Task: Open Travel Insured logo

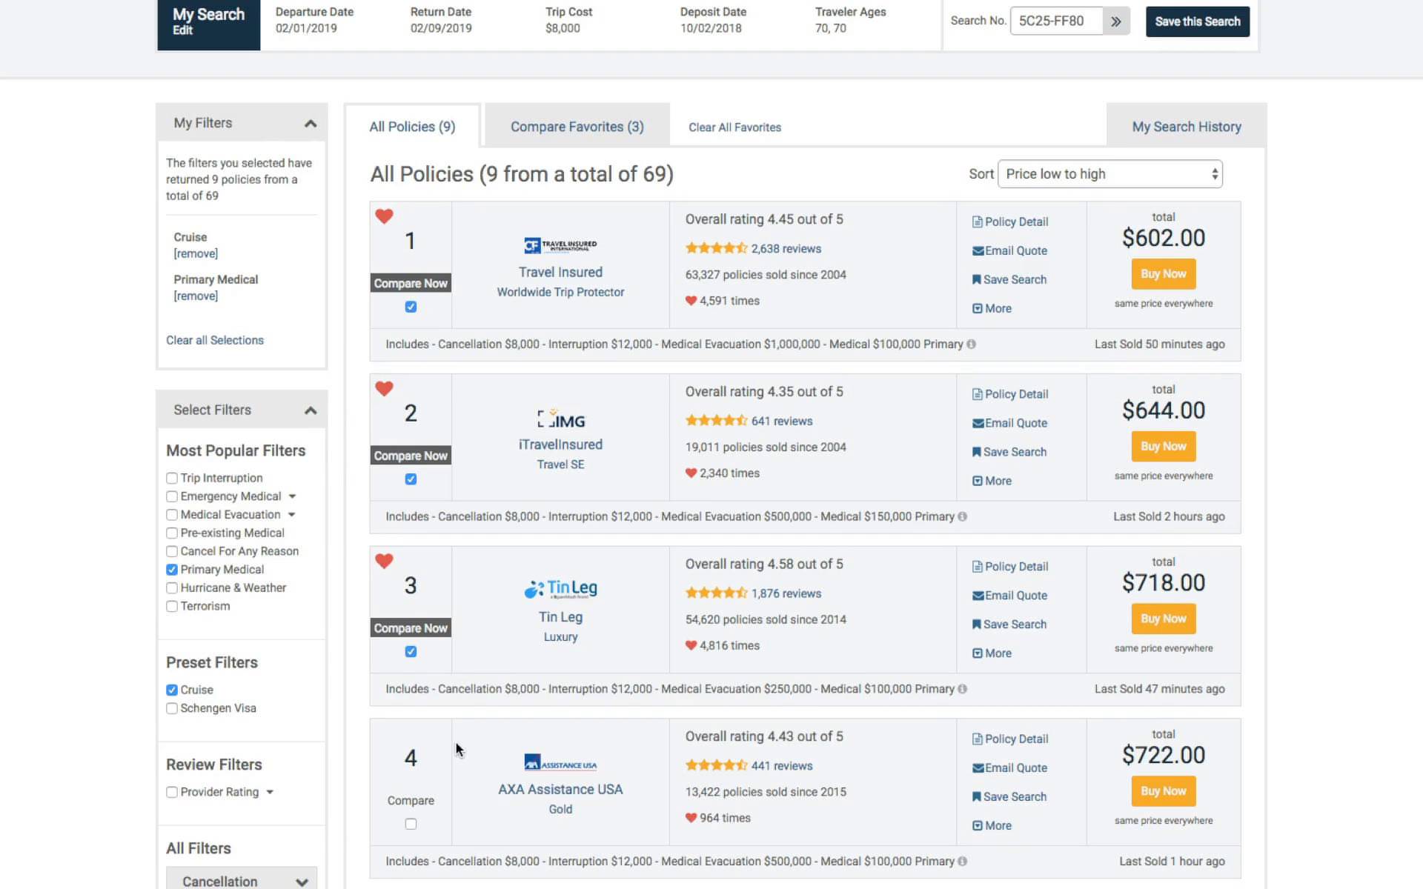Action: (560, 244)
